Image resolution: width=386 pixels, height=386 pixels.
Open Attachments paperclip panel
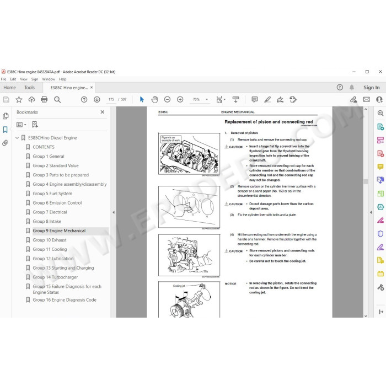pos(5,143)
